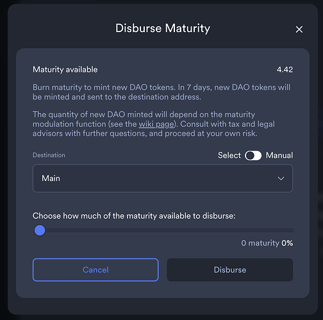Close the Disburse Maturity dialog with X
The height and width of the screenshot is (320, 323).
click(299, 29)
